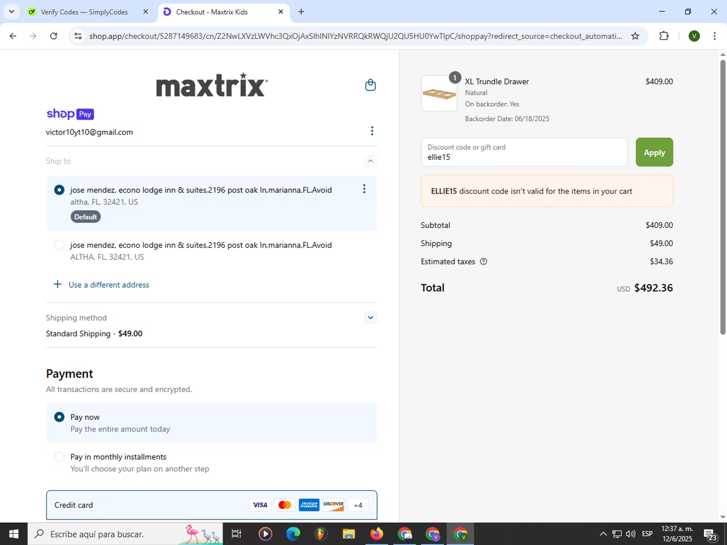Click the browser address bar URL

(356, 36)
